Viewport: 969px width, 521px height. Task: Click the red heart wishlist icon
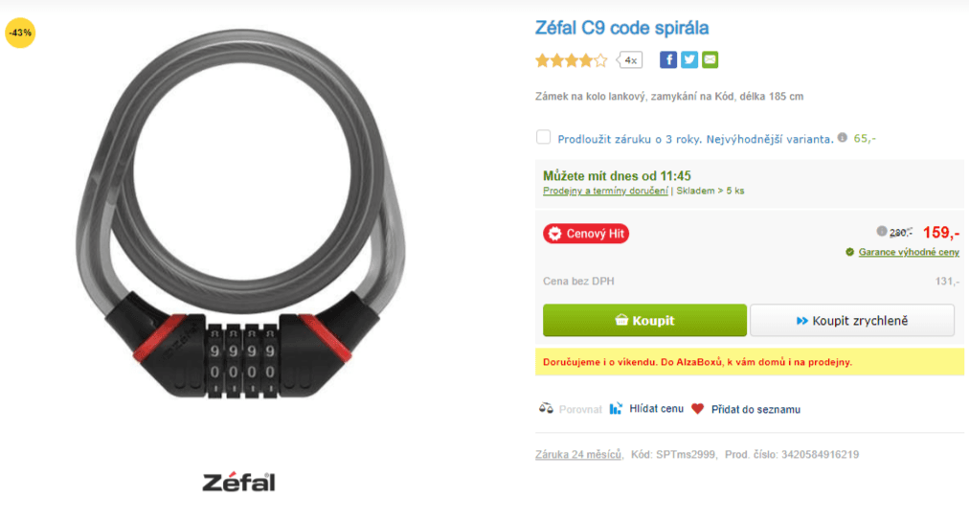pyautogui.click(x=698, y=409)
